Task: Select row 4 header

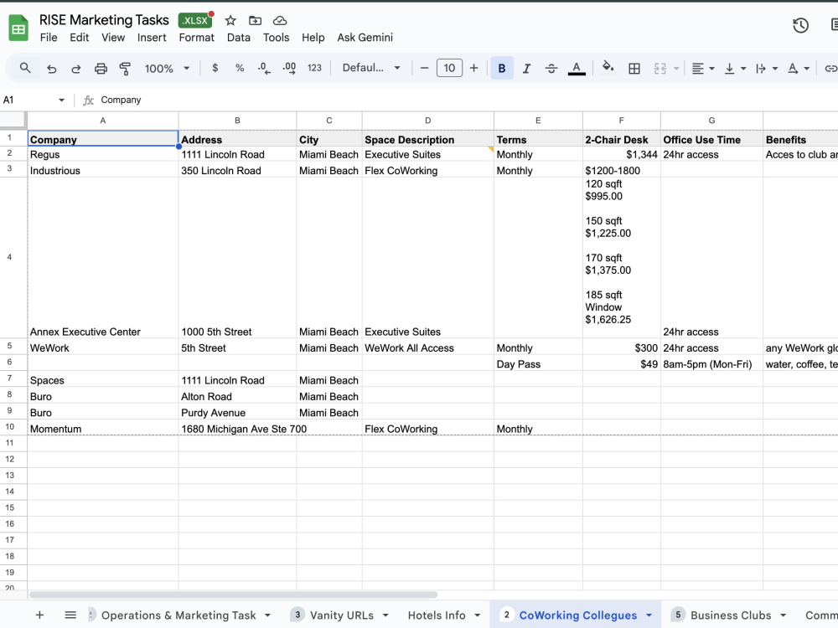Action: [9, 257]
